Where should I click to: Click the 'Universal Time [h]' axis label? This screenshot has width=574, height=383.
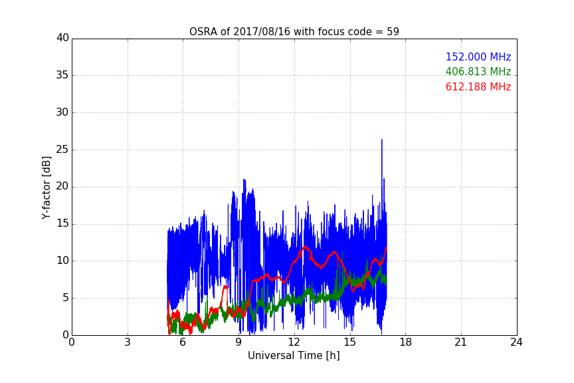294,356
